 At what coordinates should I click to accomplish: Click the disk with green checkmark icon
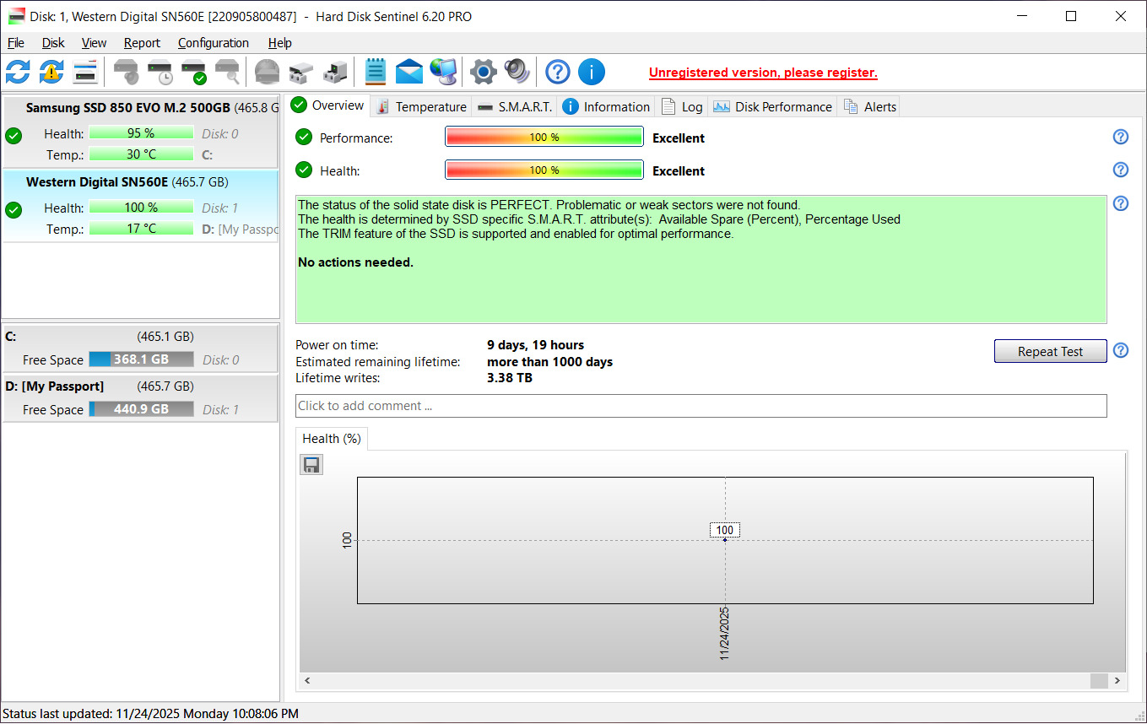[x=194, y=72]
